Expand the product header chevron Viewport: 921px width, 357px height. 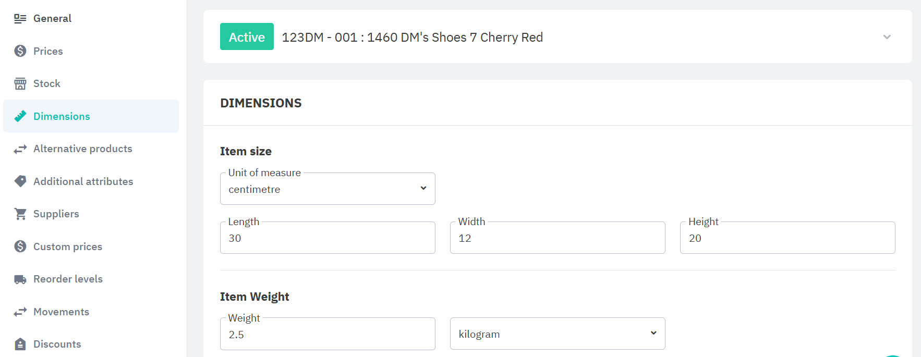pyautogui.click(x=887, y=37)
